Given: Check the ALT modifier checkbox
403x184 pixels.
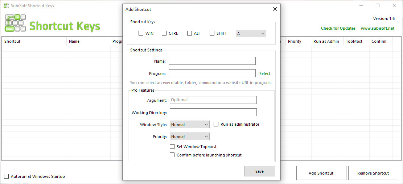Looking at the screenshot, I should click(189, 33).
